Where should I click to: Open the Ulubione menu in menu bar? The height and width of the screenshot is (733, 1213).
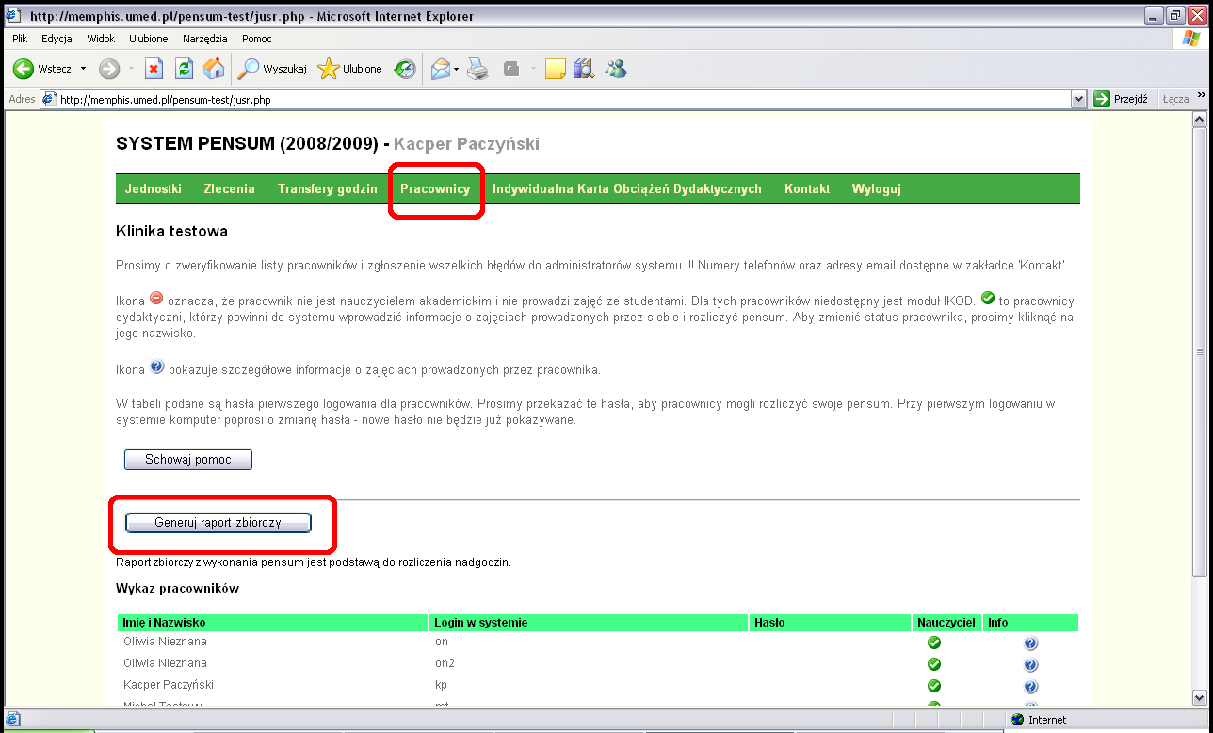[149, 39]
